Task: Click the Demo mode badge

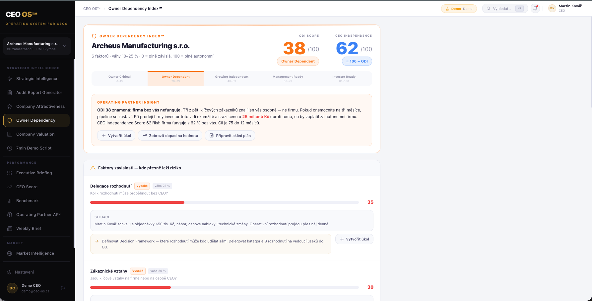Action: [x=459, y=9]
